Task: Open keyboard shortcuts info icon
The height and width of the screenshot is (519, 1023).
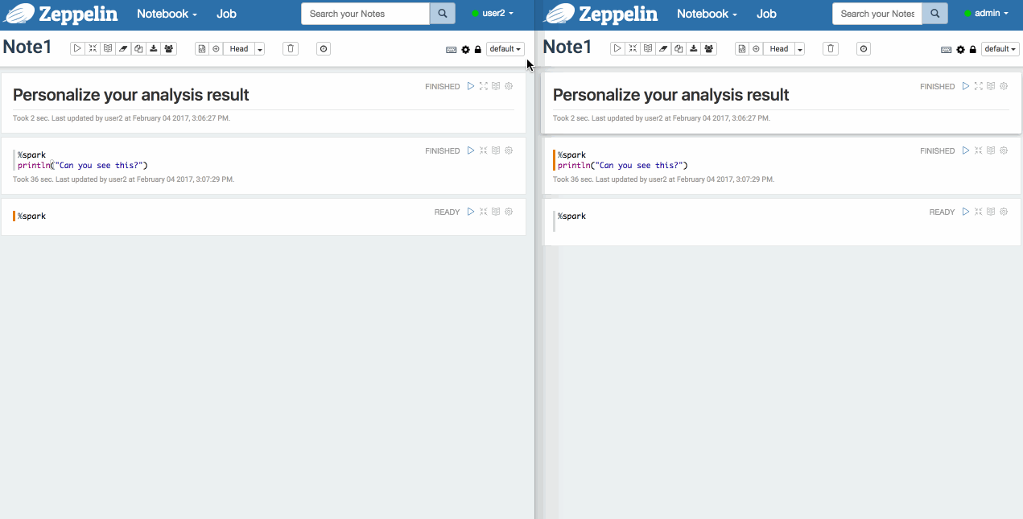Action: coord(452,49)
